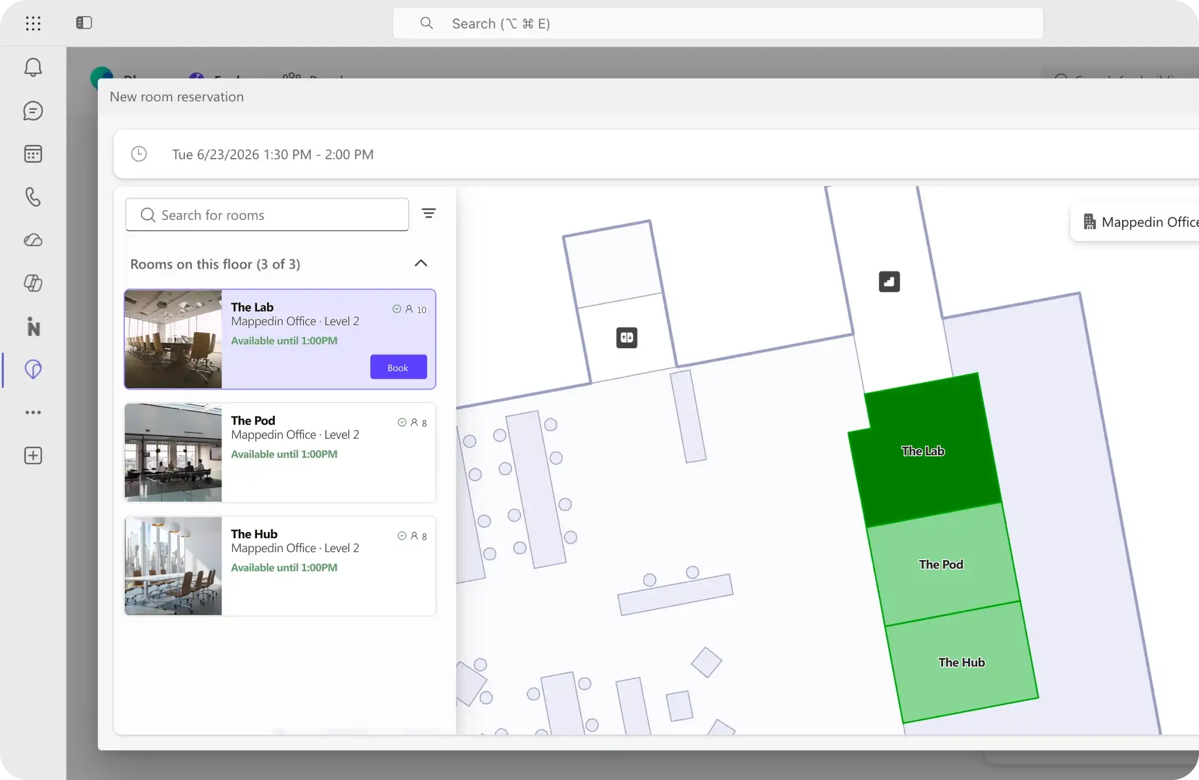Screen dimensions: 1199x780
Task: Open the Calls phone icon
Action: pyautogui.click(x=33, y=197)
